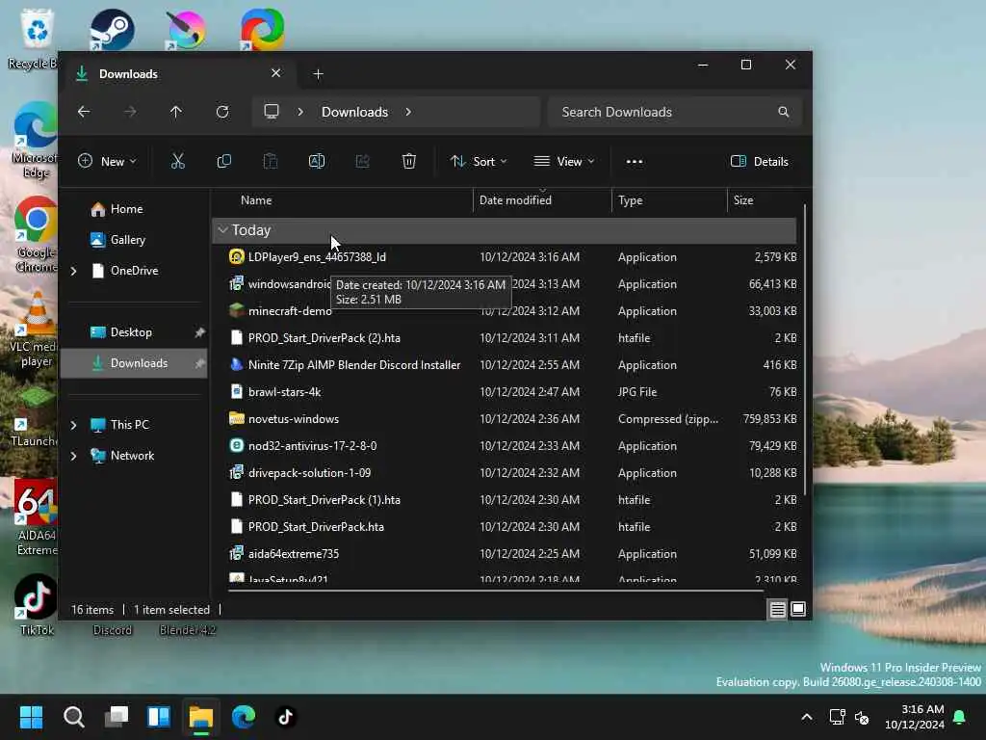Open Widgets panel icon on taskbar
This screenshot has height=740, width=986.
[x=159, y=717]
